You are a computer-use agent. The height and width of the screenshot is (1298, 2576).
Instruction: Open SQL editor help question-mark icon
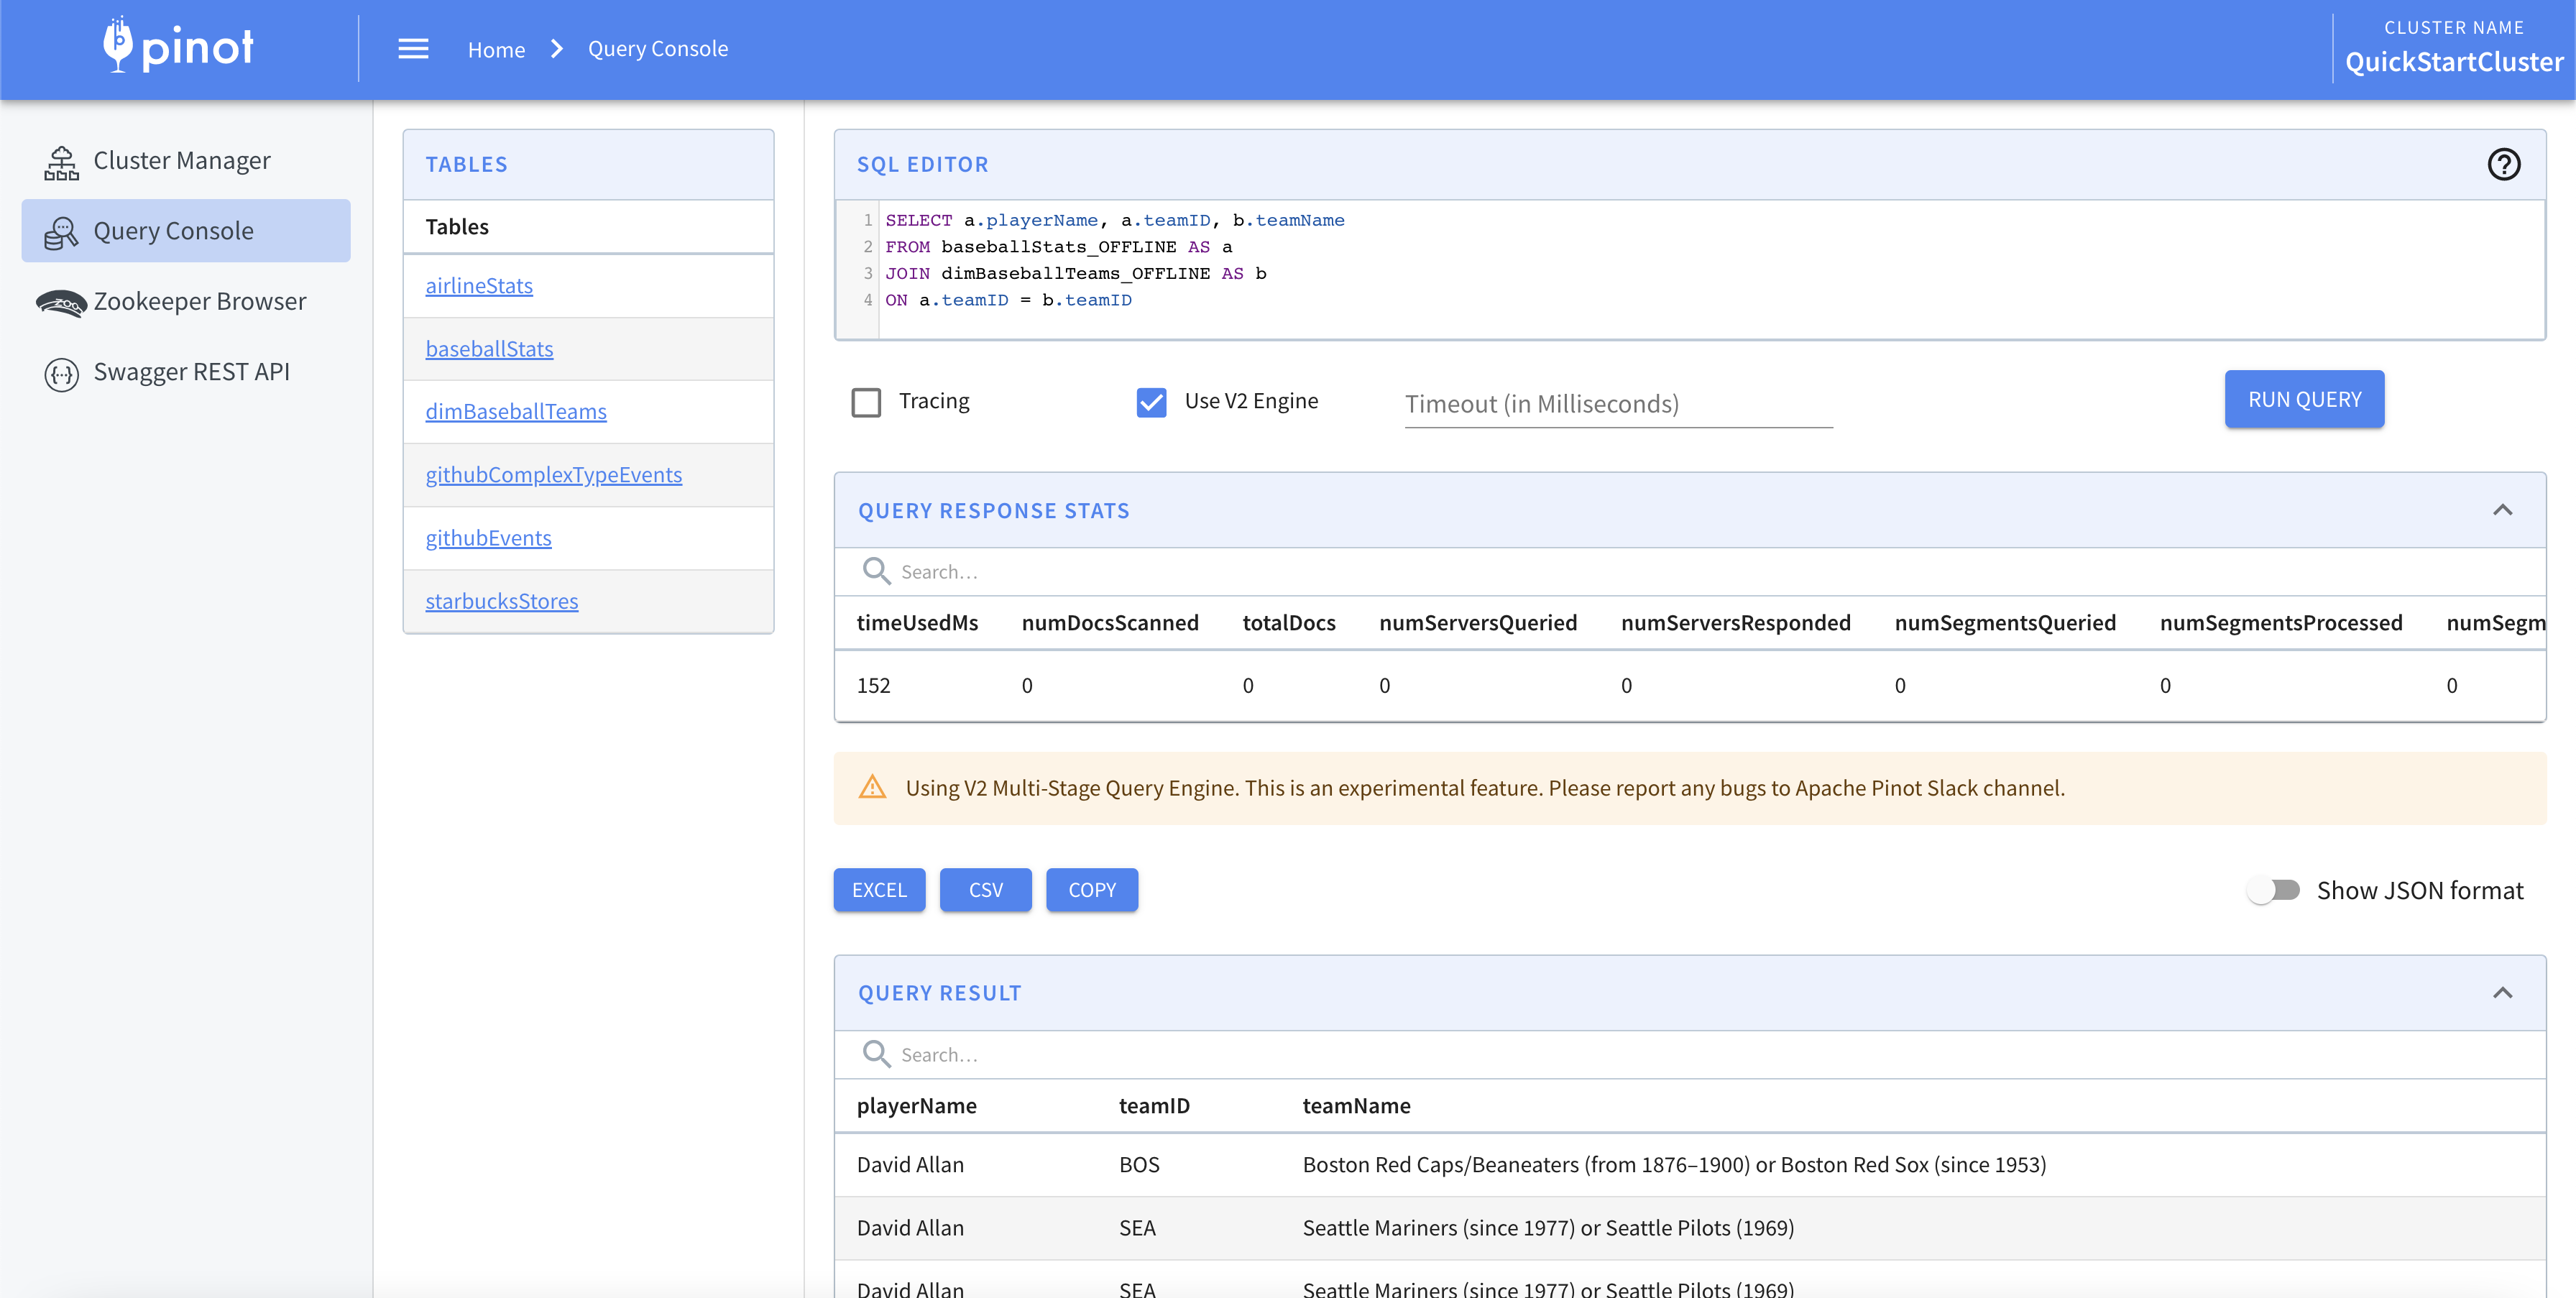(2503, 164)
